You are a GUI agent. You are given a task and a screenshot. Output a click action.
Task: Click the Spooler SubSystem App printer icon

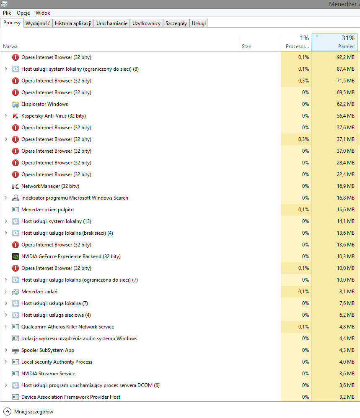point(16,350)
